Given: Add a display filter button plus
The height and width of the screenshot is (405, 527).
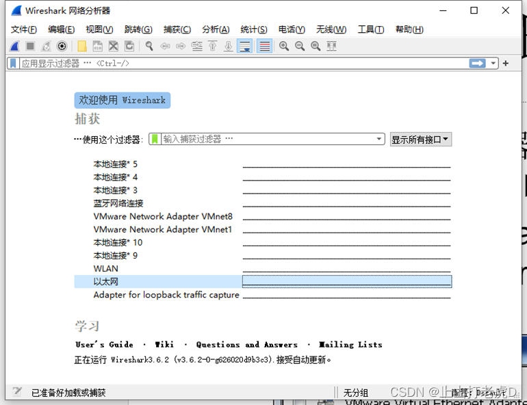Looking at the screenshot, I should coord(506,63).
